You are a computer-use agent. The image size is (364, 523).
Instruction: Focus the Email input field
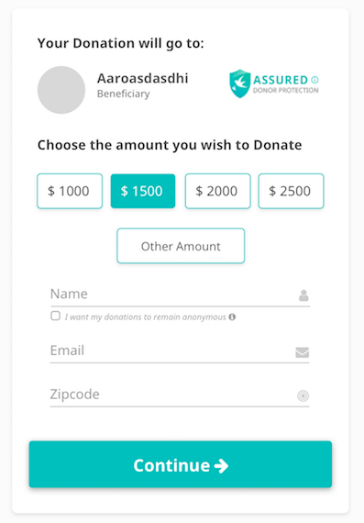180,351
